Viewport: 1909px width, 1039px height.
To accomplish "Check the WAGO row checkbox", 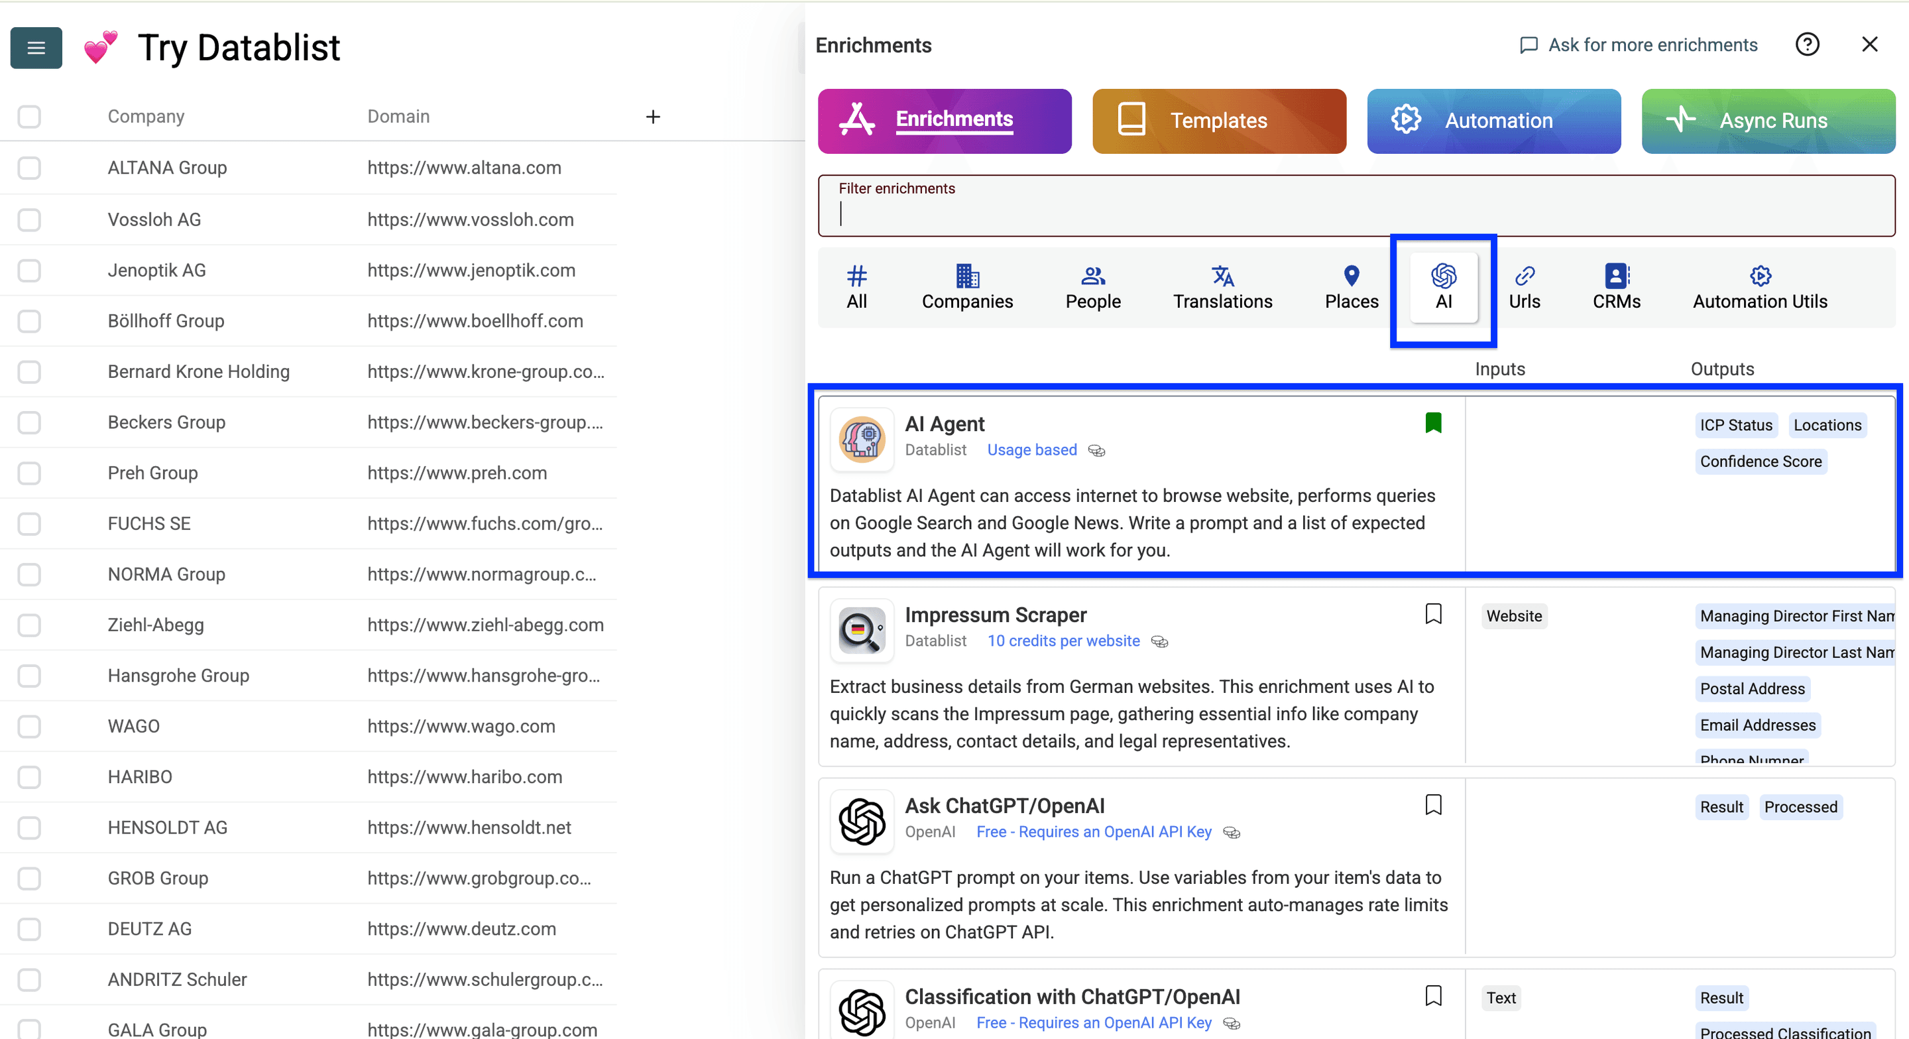I will [29, 726].
